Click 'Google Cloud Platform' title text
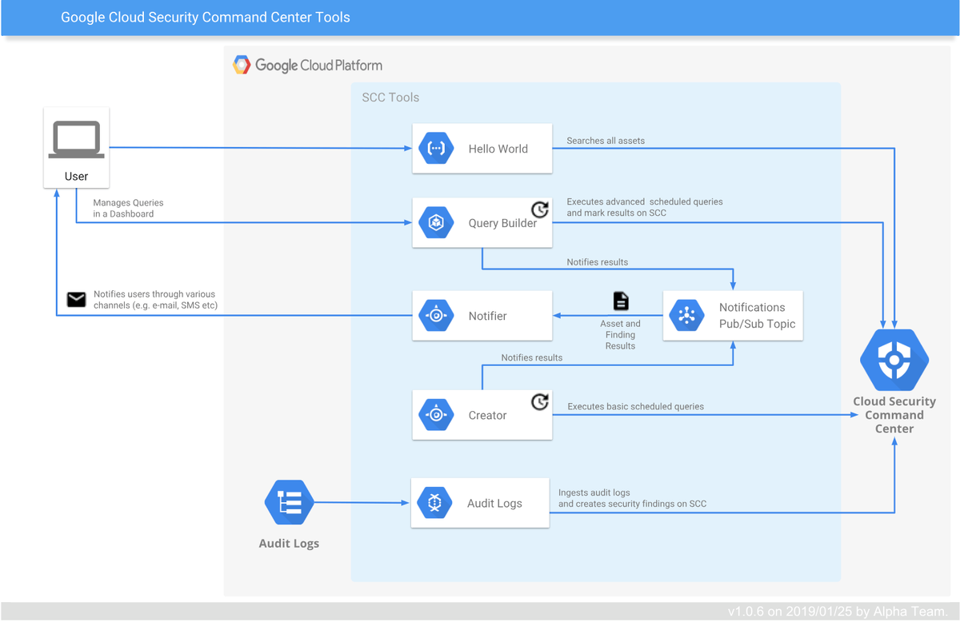This screenshot has height=622, width=960. [x=318, y=66]
